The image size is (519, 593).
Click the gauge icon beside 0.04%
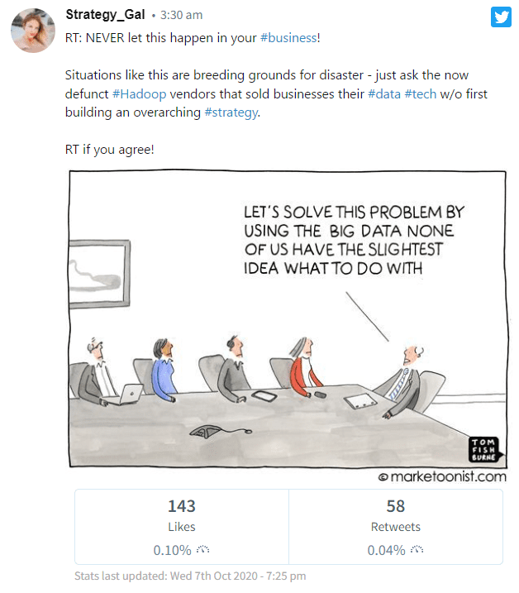tap(417, 549)
